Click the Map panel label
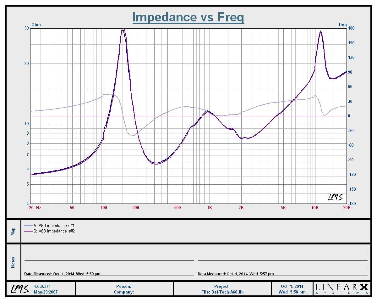377x302 pixels. [13, 232]
